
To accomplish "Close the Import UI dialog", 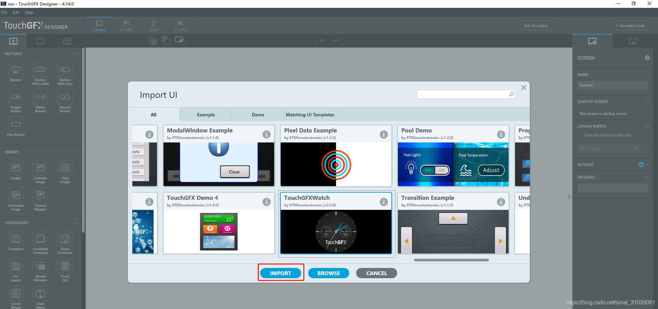I will tap(524, 88).
